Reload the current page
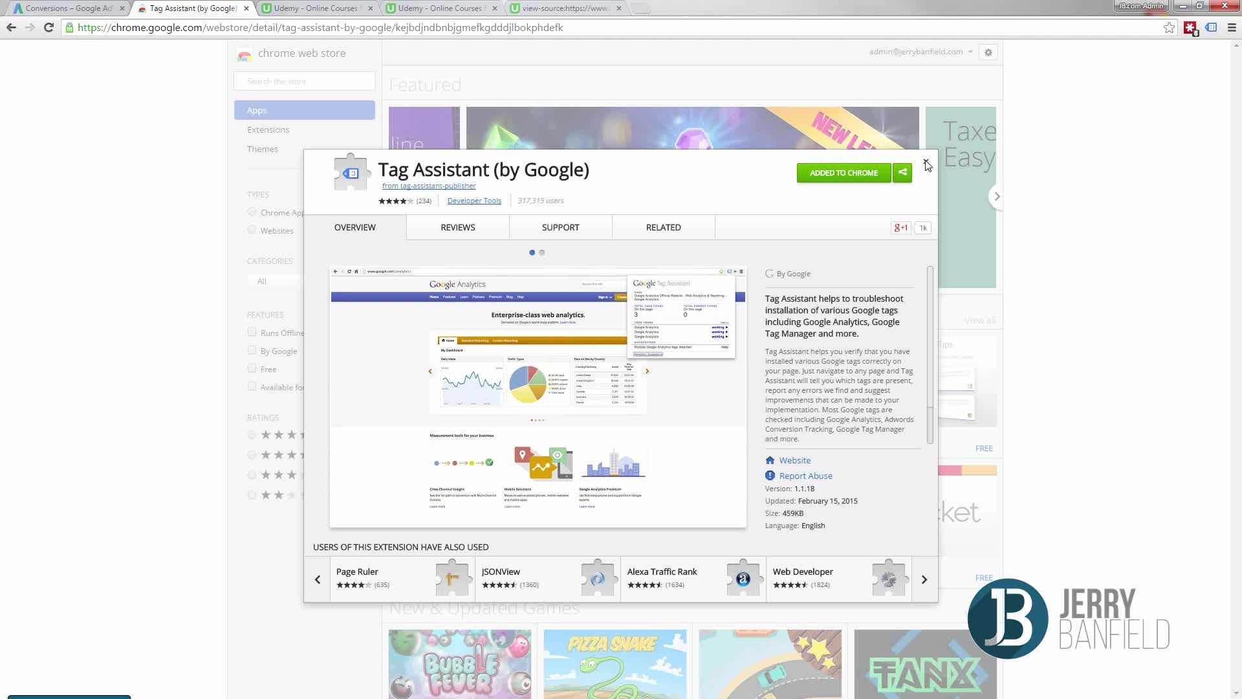The height and width of the screenshot is (699, 1242). pyautogui.click(x=49, y=28)
